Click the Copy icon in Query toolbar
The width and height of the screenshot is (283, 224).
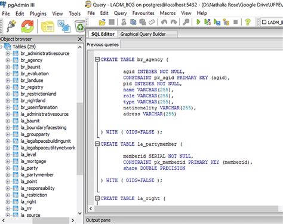[133, 22]
